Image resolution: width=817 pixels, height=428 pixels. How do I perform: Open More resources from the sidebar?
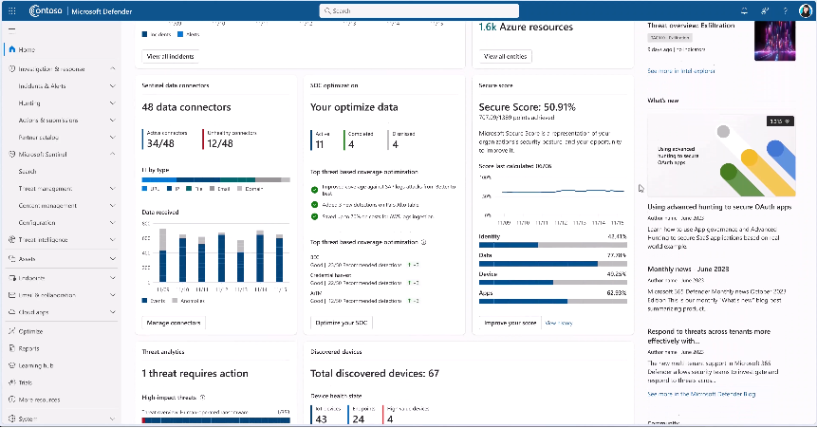39,400
